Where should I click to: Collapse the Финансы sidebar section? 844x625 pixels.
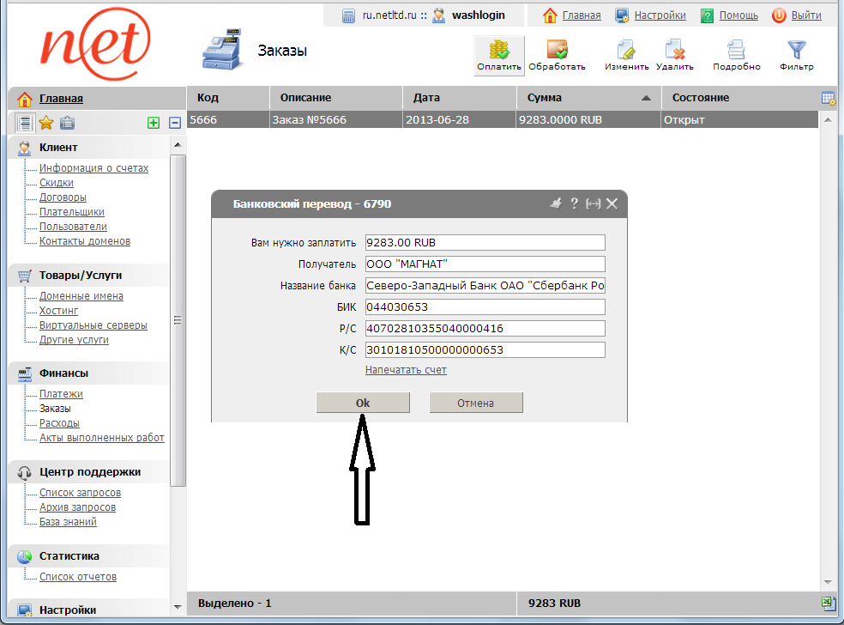[63, 373]
